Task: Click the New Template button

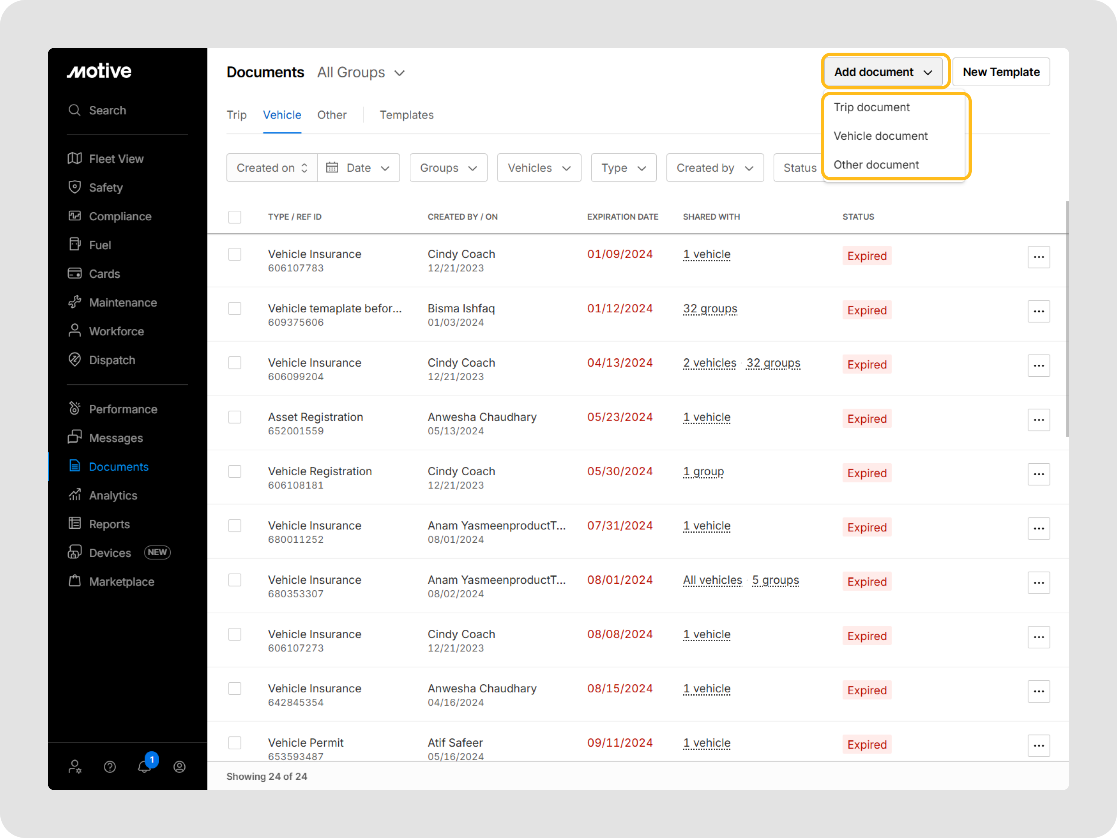Action: (1001, 72)
